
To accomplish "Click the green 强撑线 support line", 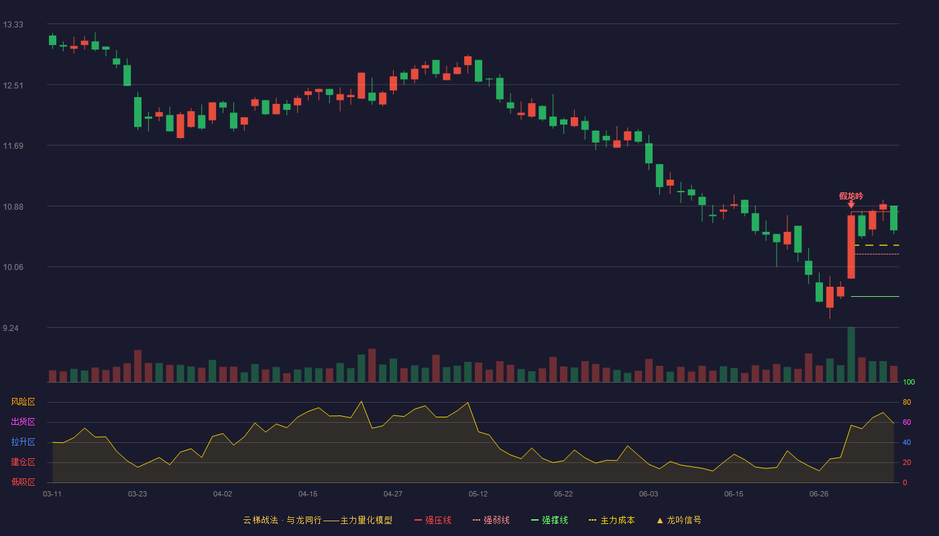I will coord(875,296).
